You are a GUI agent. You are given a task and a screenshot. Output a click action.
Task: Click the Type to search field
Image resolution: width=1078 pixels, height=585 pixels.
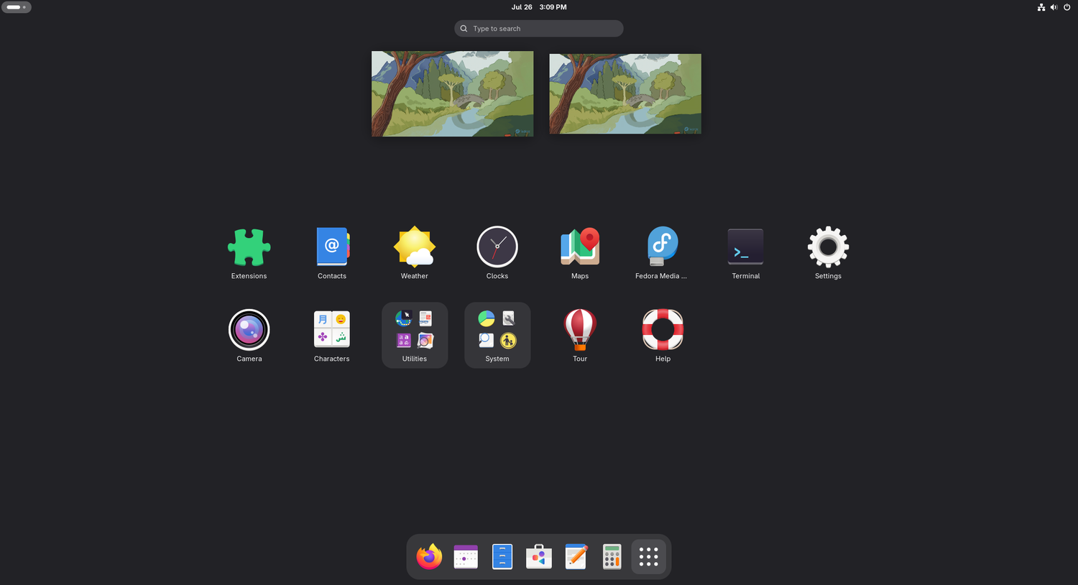click(539, 29)
